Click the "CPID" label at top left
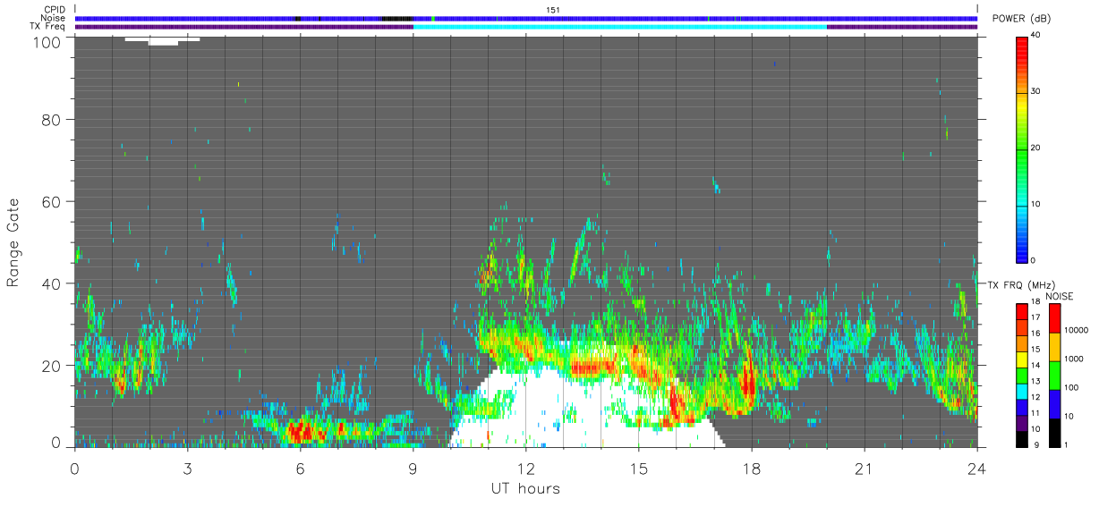The width and height of the screenshot is (1099, 507). click(x=54, y=9)
